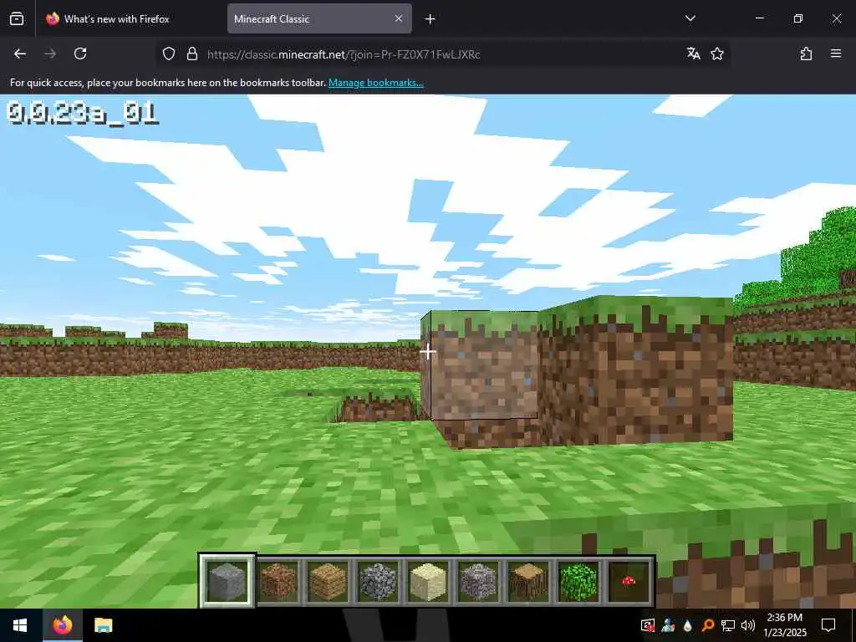This screenshot has width=856, height=642.
Task: Select the gravel block in the hotbar
Action: 478,581
